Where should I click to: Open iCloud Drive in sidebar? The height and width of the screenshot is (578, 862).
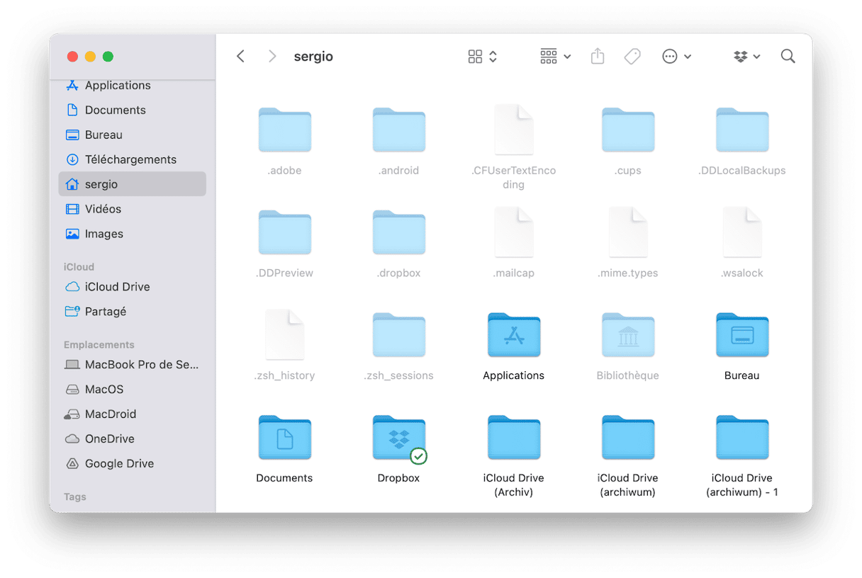117,287
